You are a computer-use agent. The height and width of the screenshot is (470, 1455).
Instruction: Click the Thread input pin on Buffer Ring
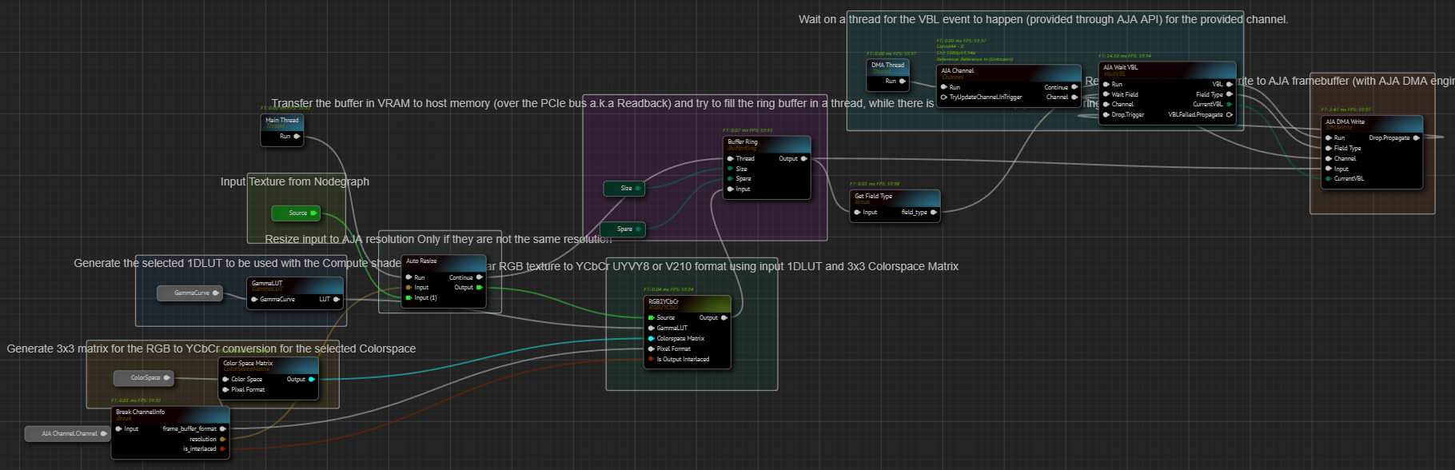[x=731, y=159]
